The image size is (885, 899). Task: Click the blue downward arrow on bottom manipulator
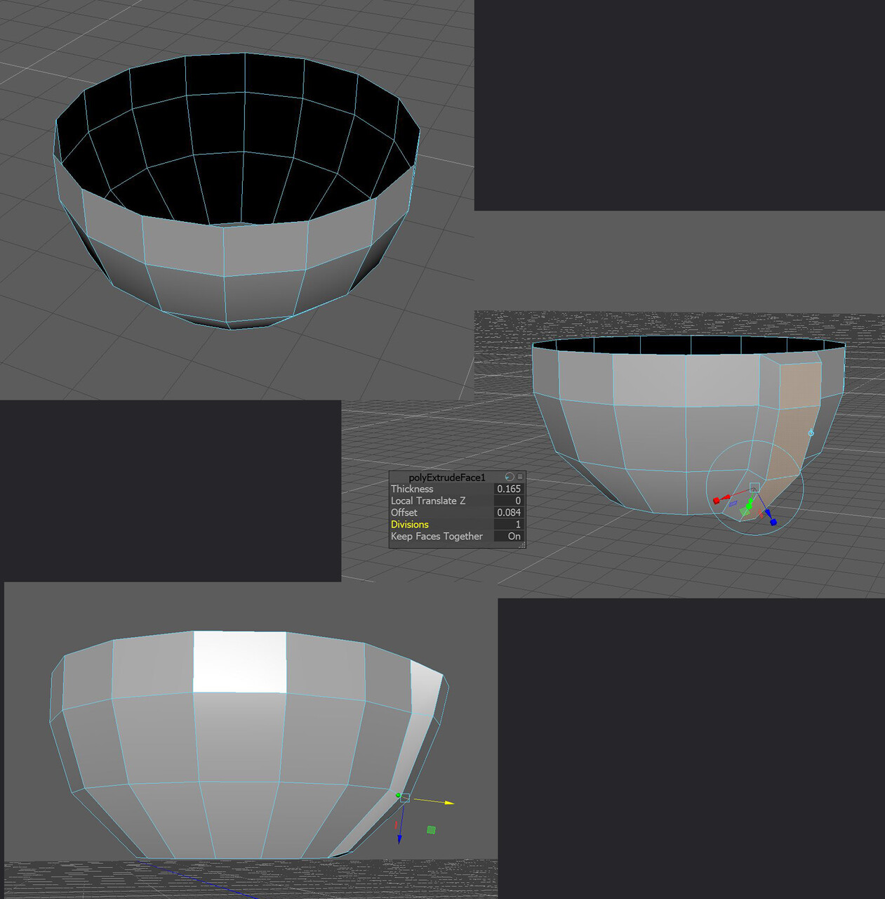(x=399, y=839)
